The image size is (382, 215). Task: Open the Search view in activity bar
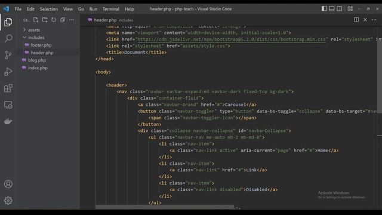click(8, 38)
